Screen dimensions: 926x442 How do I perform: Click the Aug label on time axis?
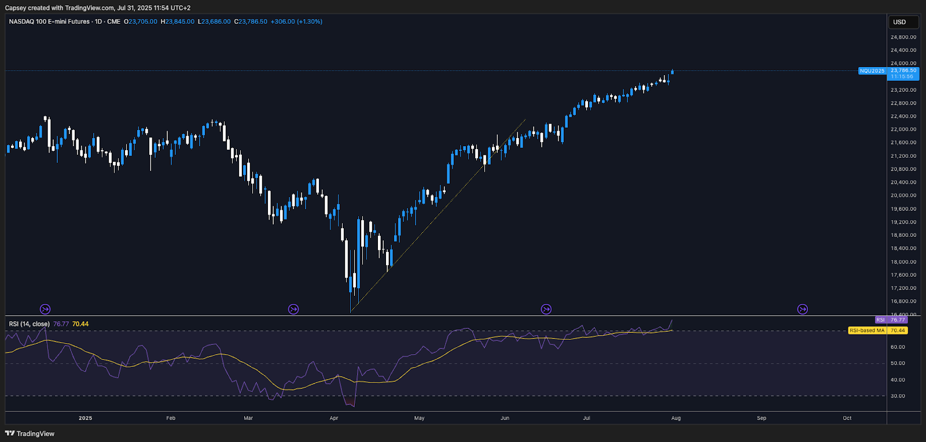click(676, 418)
